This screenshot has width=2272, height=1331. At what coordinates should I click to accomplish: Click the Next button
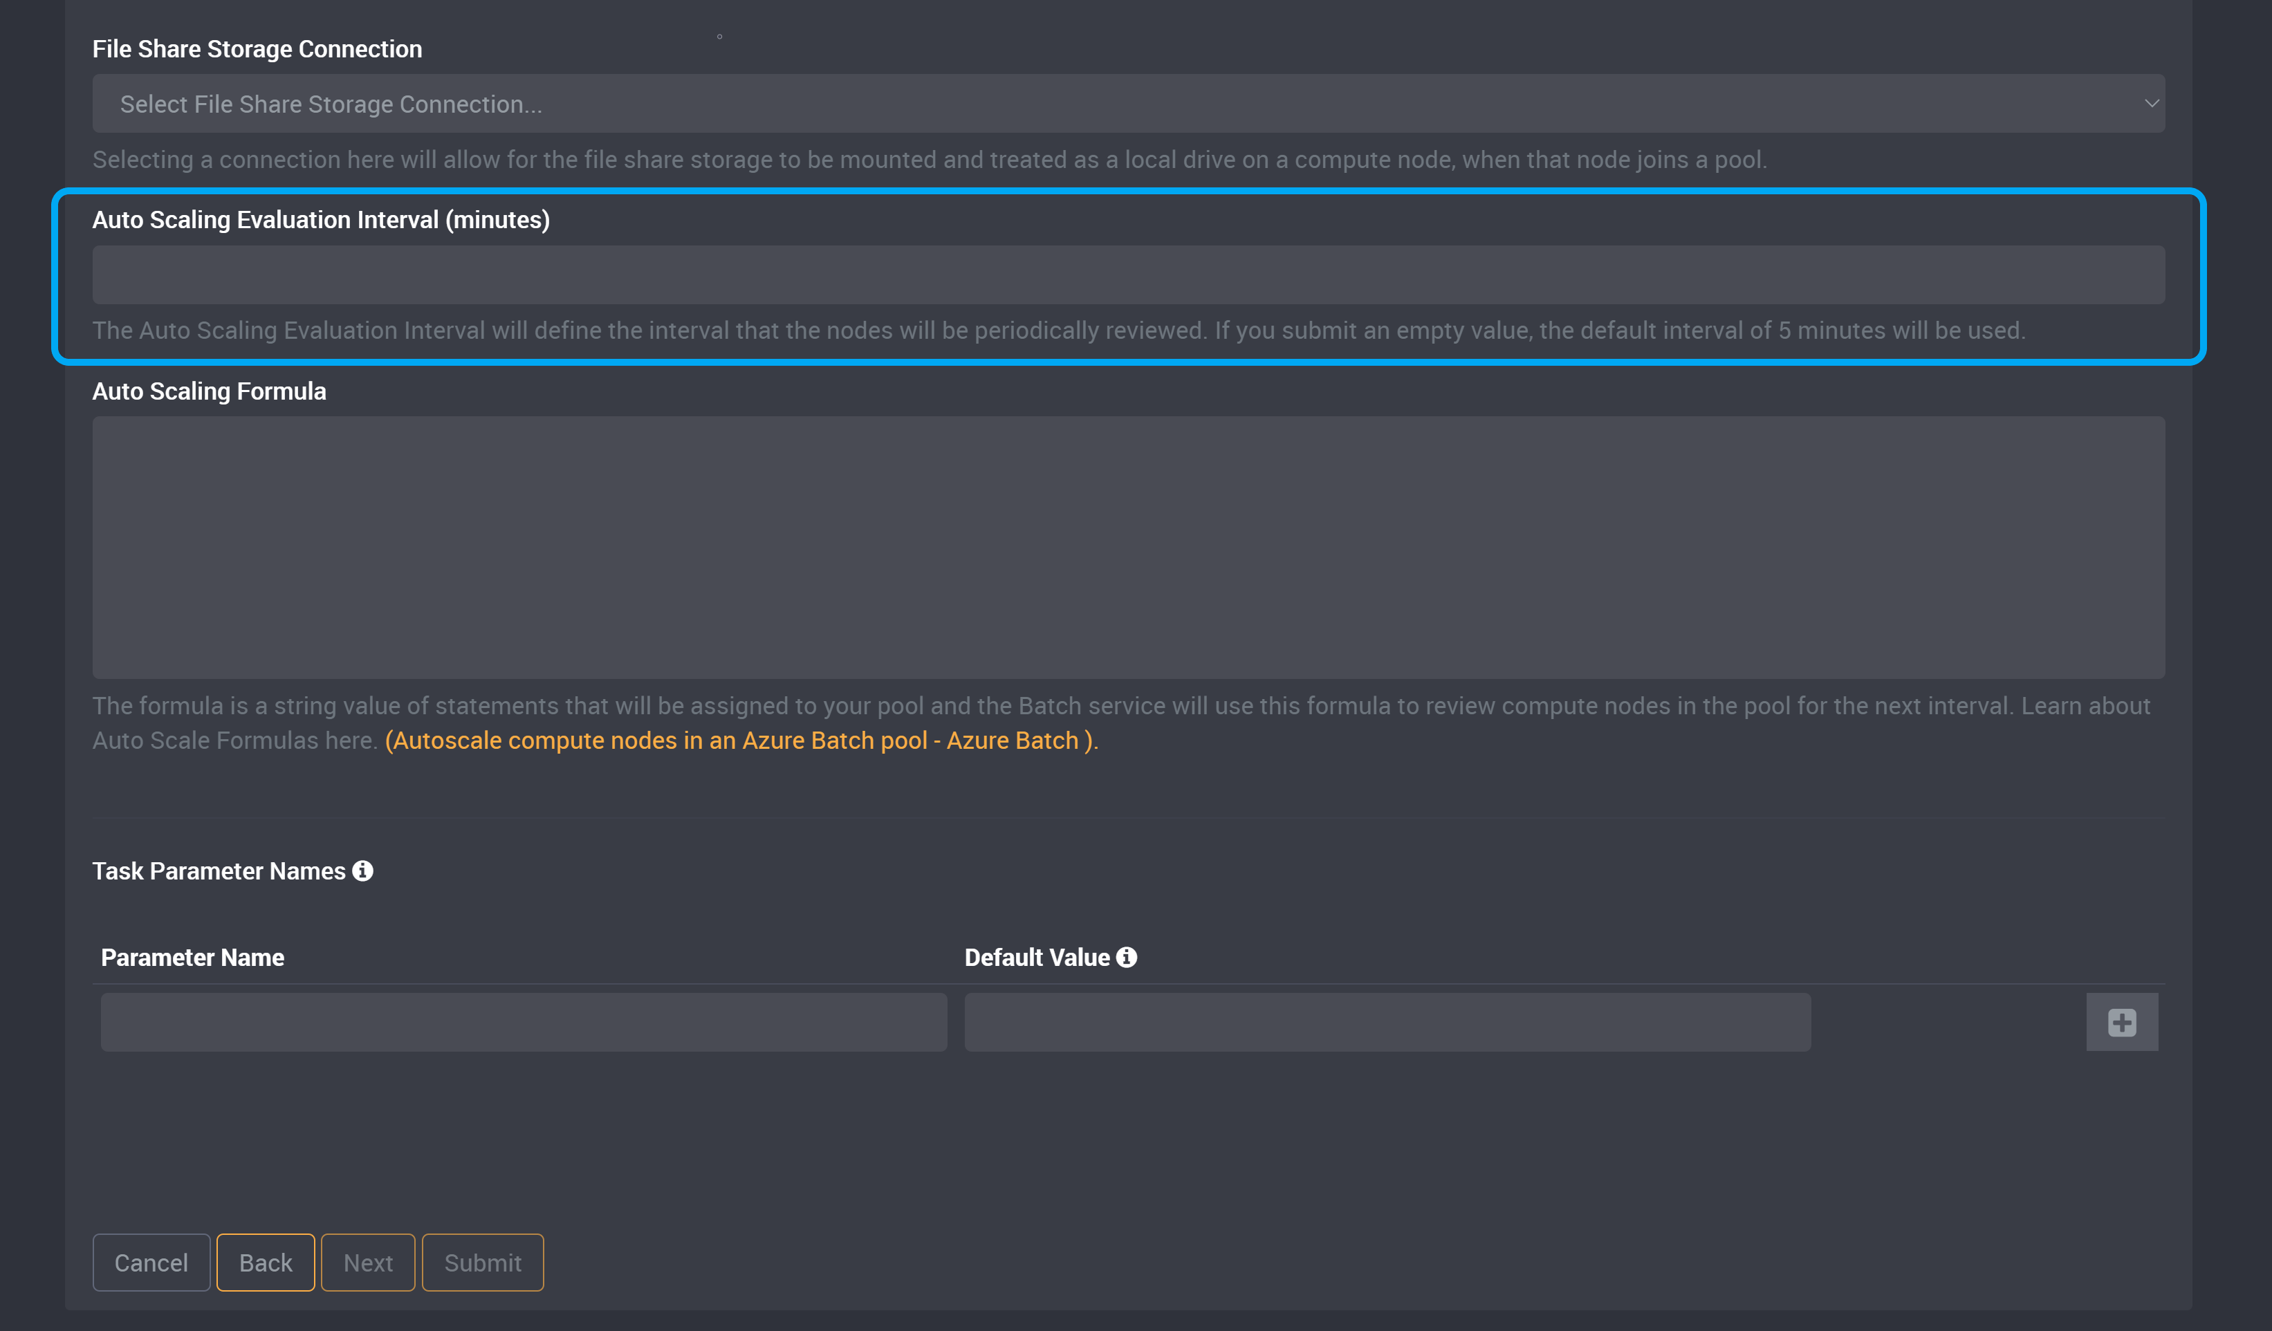368,1263
